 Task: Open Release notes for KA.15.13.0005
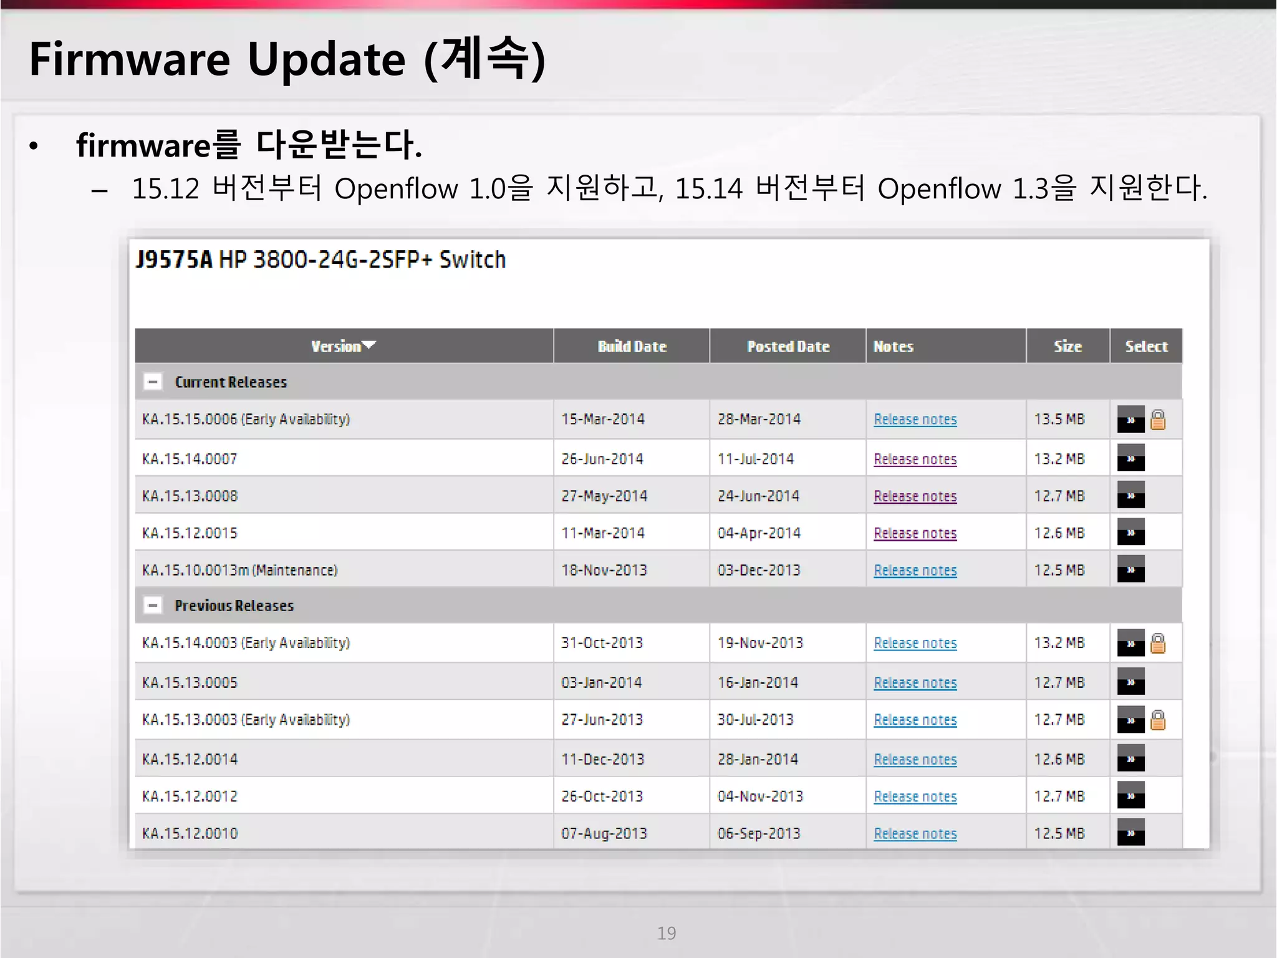coord(915,683)
